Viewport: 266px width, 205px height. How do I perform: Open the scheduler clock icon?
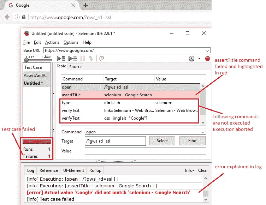191,59
